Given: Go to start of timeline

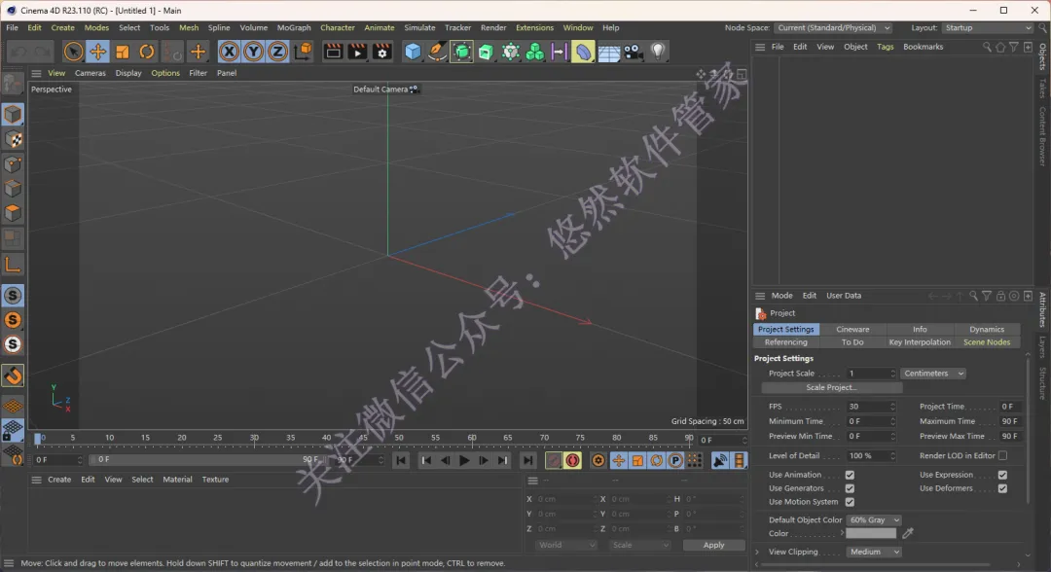Looking at the screenshot, I should point(401,460).
